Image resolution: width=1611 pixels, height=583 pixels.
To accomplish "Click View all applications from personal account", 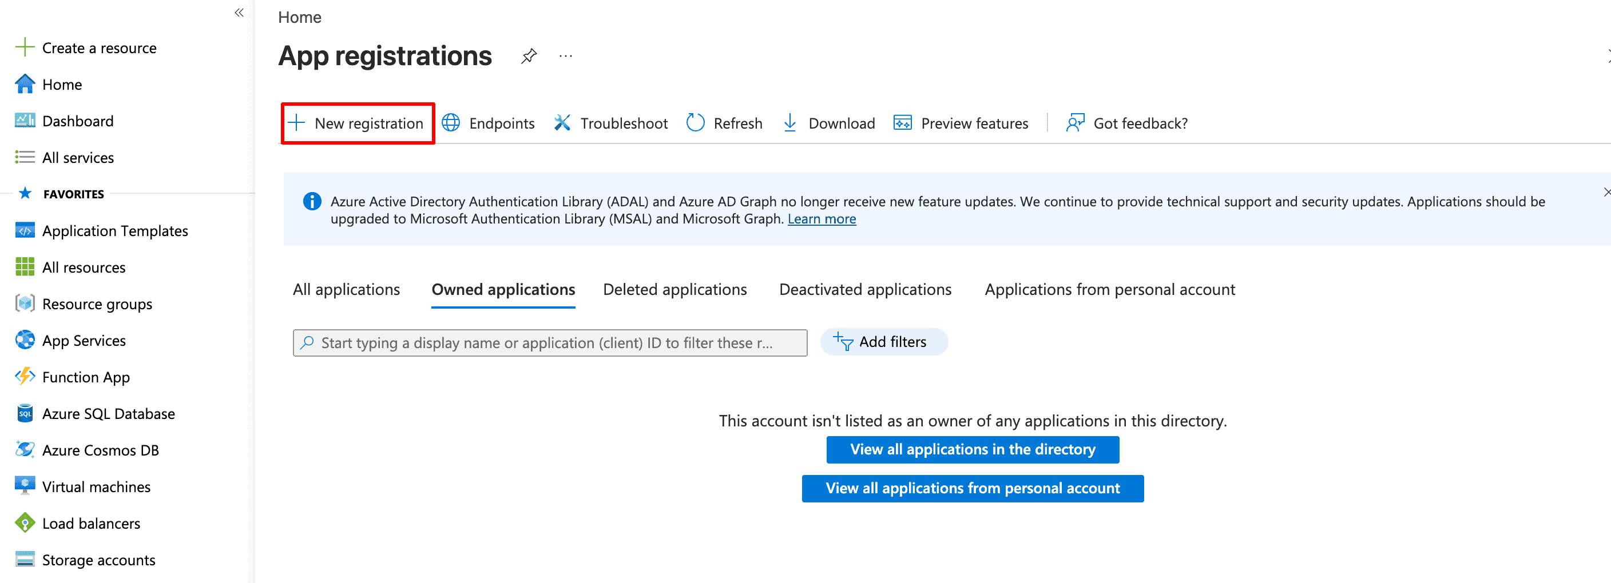I will [973, 488].
